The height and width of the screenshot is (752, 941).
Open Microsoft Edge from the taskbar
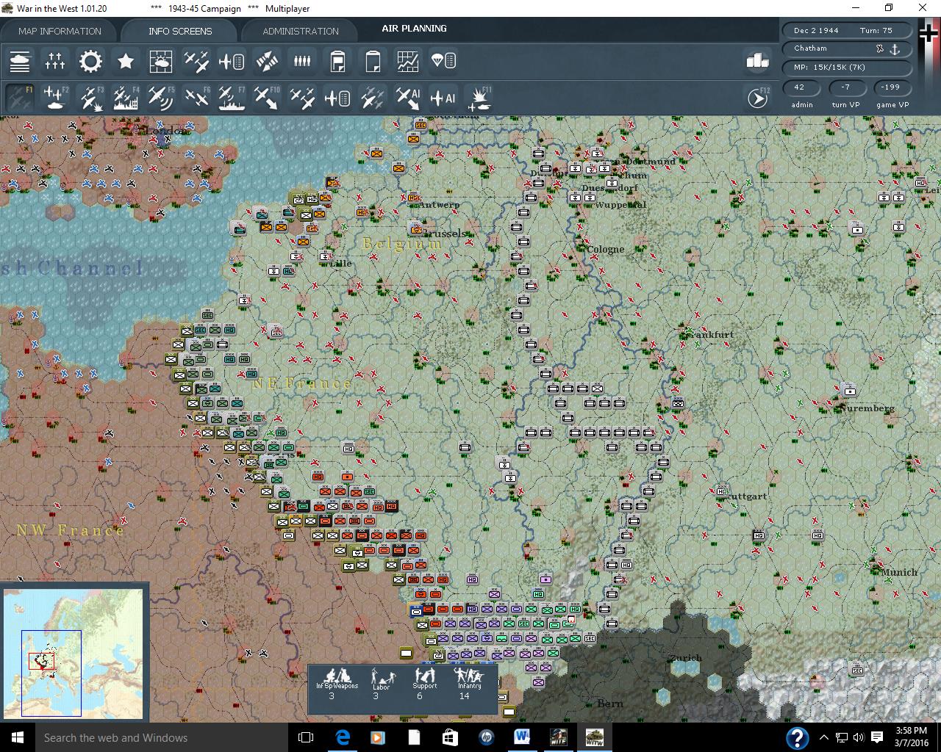[343, 737]
